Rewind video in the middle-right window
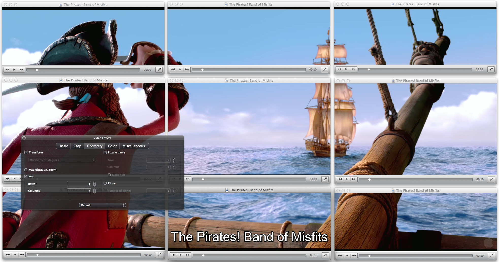499x262 pixels. (x=340, y=179)
